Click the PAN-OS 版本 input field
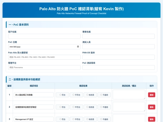Viewport: 163px width, 122px height. tap(119, 57)
